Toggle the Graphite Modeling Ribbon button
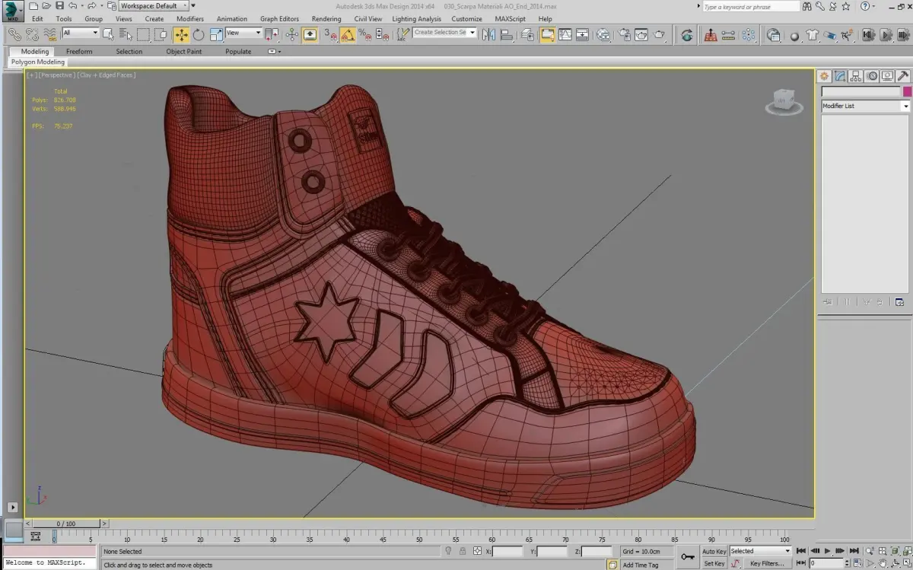 [548, 34]
